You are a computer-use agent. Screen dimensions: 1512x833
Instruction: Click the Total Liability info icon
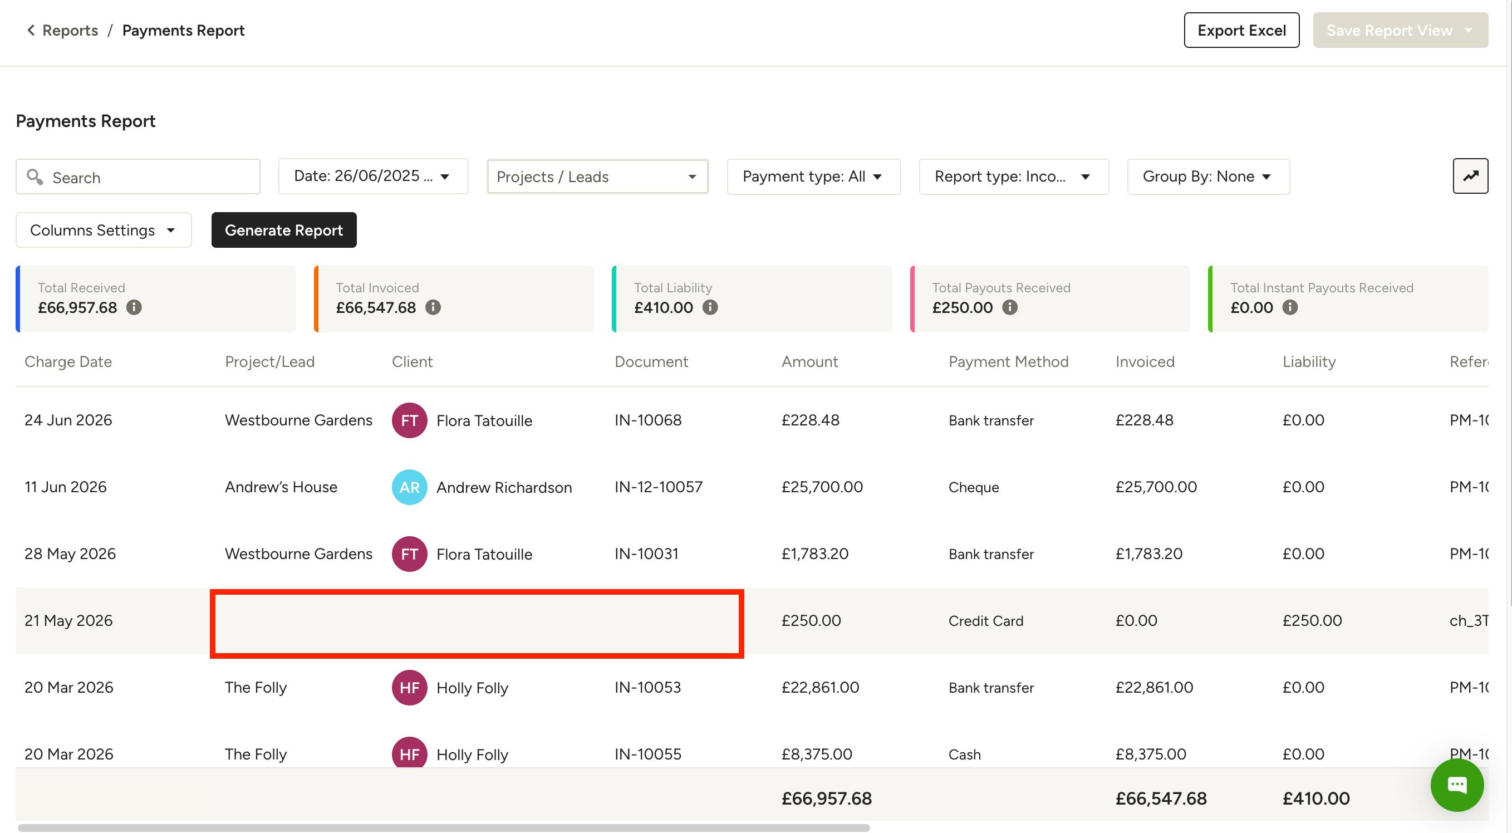pos(710,307)
